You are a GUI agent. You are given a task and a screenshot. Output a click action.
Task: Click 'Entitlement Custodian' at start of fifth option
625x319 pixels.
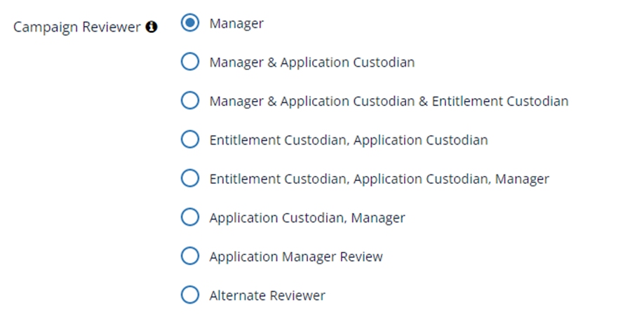tap(279, 179)
